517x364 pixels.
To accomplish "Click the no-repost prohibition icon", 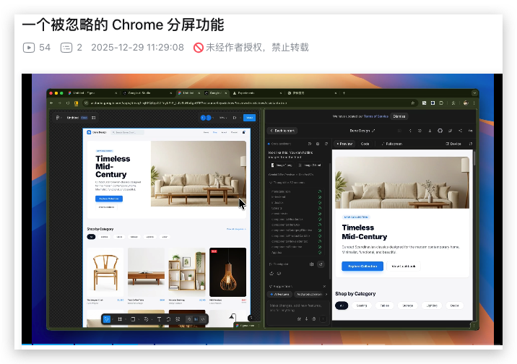I will (198, 48).
